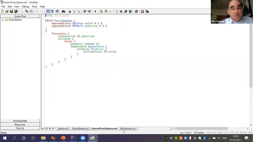253x142 pixels.
Task: Open the File List panel
Action: (20, 128)
